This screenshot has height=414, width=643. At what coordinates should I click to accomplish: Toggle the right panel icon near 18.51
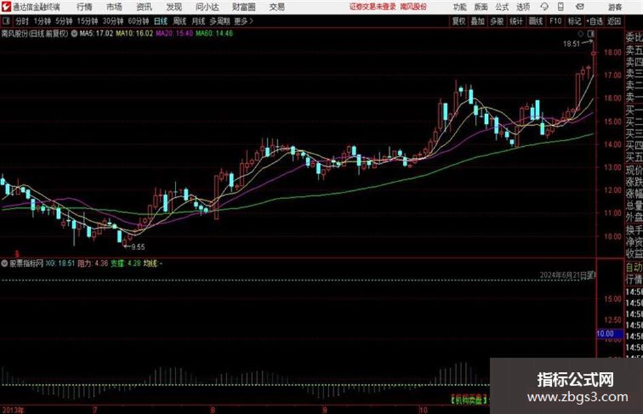point(591,33)
